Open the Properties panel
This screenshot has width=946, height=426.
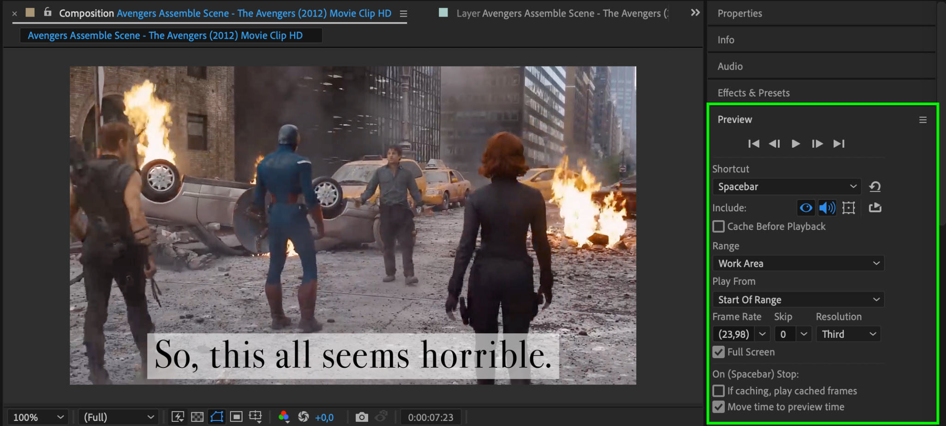(x=740, y=13)
